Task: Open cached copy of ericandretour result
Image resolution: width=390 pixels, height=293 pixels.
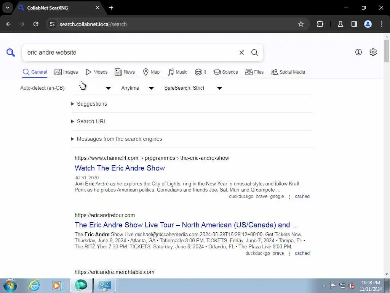Action: 302,253
